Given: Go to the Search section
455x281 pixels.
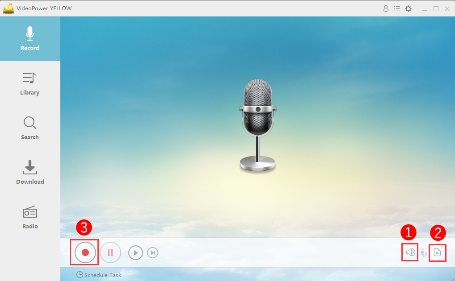Looking at the screenshot, I should [30, 128].
